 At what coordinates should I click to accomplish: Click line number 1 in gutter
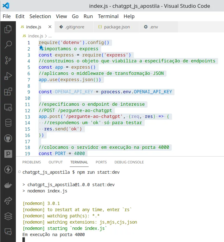(29, 43)
